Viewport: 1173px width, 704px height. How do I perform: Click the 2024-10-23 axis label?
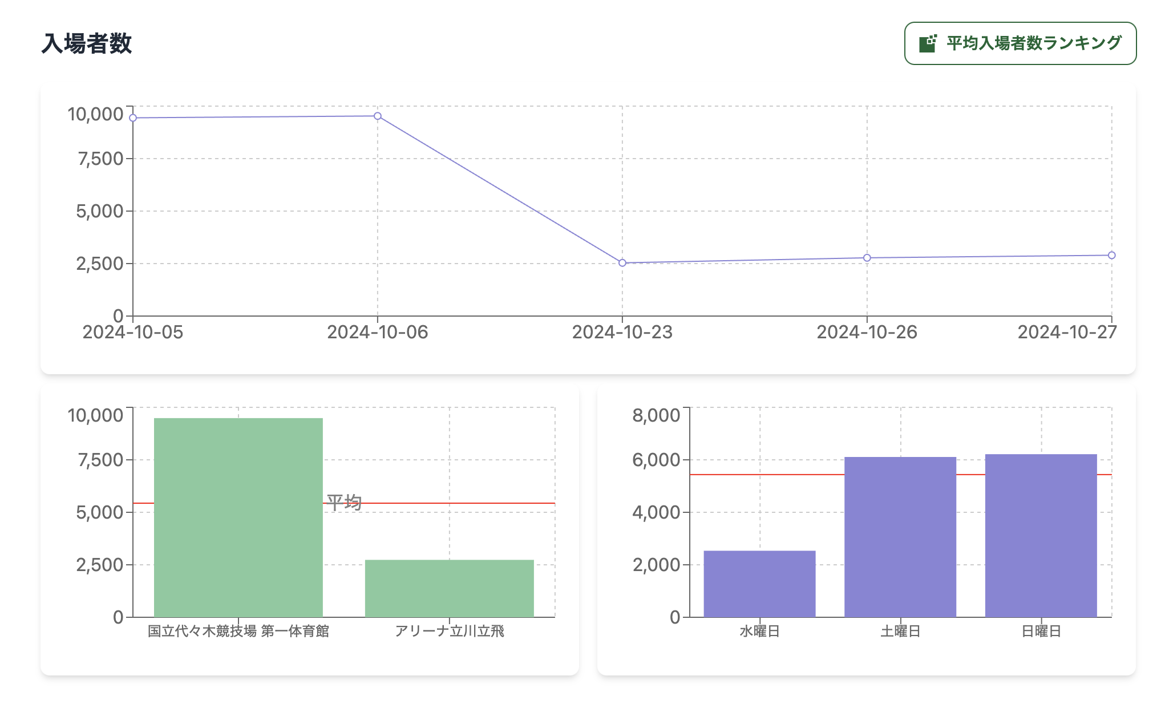622,332
